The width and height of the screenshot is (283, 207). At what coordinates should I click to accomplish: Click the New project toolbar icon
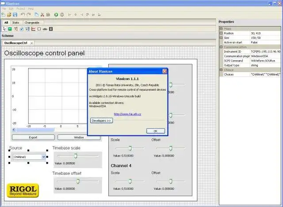pyautogui.click(x=3, y=15)
